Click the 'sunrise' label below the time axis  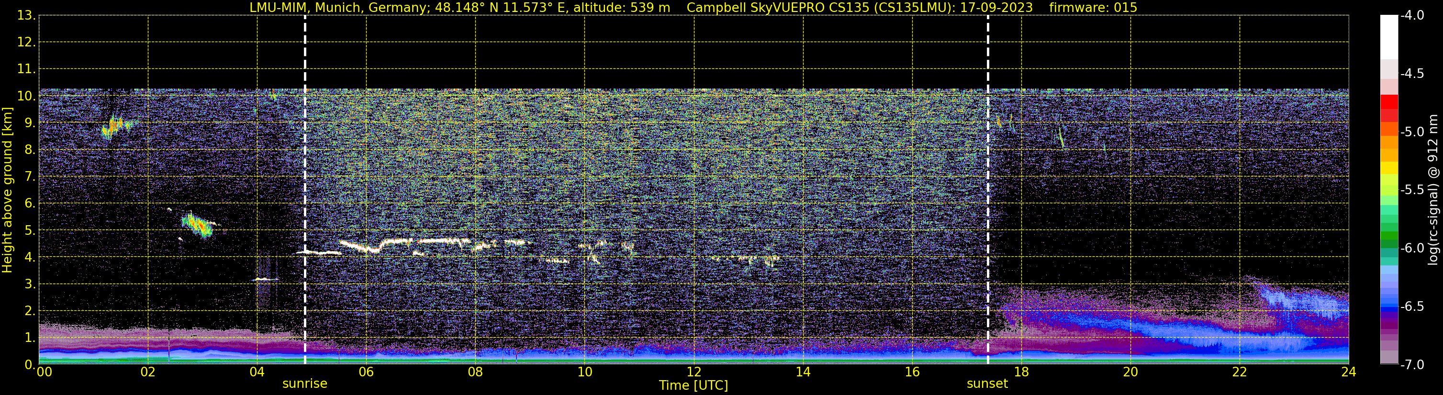(305, 384)
